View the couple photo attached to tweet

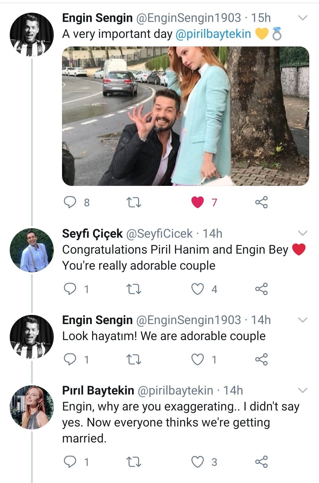click(185, 116)
